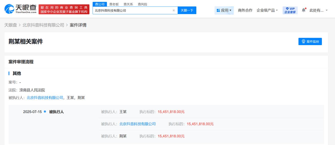This screenshot has width=335, height=145.
Task: Open the VIP 企业套餐 badge
Action: click(290, 10)
